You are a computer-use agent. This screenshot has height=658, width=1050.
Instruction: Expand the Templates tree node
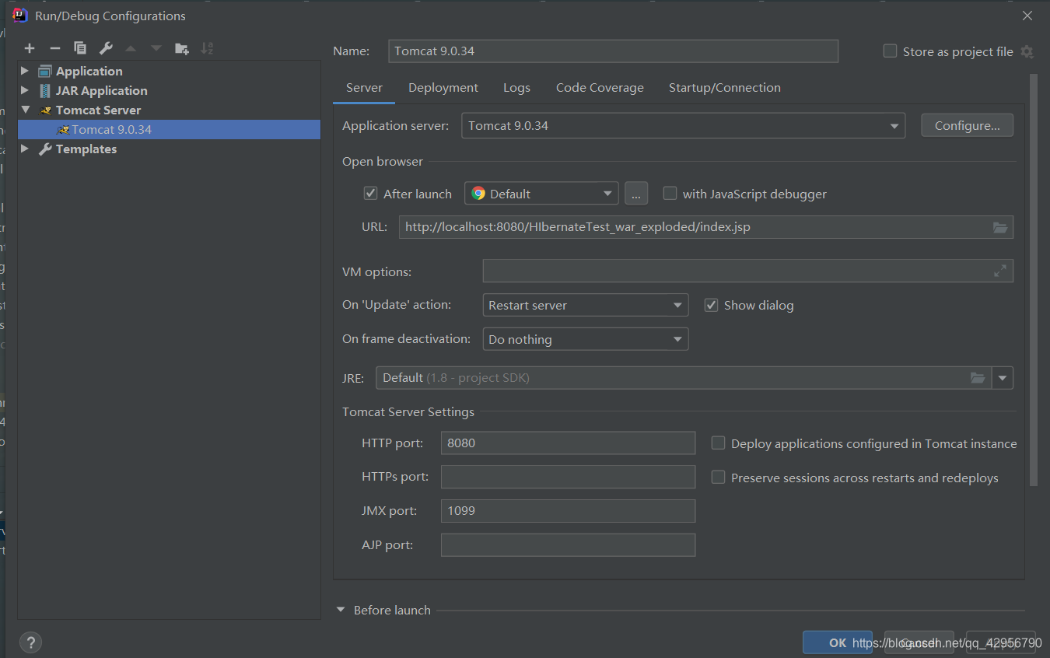pos(25,149)
